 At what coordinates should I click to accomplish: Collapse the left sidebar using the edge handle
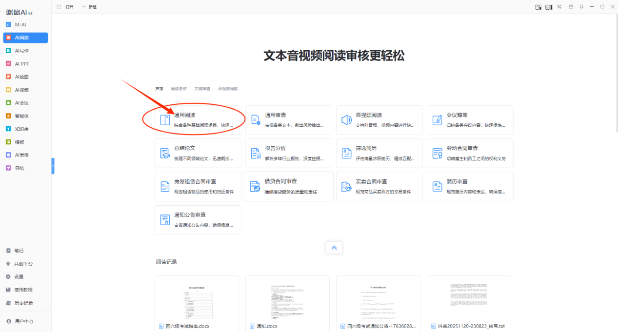tap(53, 166)
